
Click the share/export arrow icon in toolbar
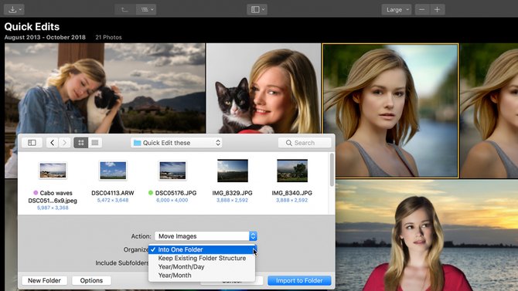coord(124,9)
